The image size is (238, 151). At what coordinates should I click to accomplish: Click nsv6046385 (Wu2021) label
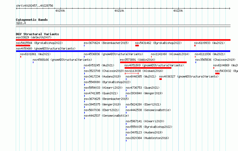[x=141, y=76]
